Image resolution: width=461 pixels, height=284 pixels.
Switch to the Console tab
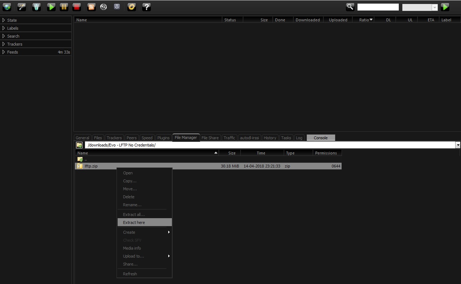[x=320, y=137]
